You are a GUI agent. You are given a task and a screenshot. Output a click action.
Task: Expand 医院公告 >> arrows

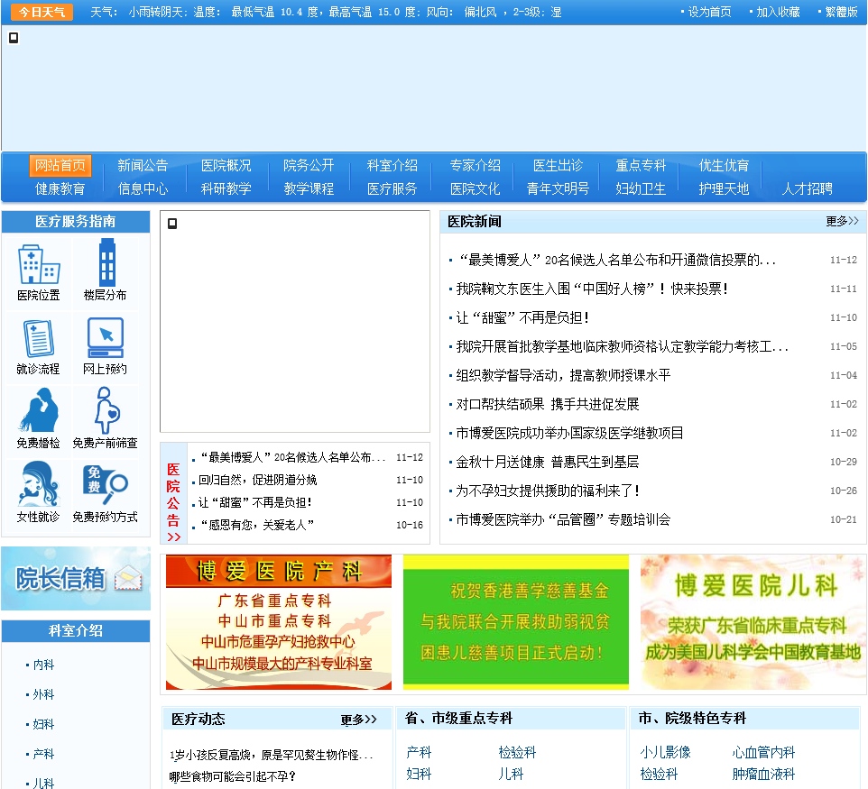coord(174,537)
